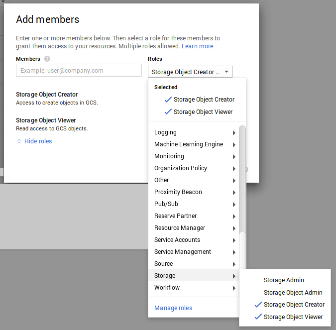Expand the Proximity Beacon submenu arrow
The width and height of the screenshot is (336, 330).
(x=234, y=193)
